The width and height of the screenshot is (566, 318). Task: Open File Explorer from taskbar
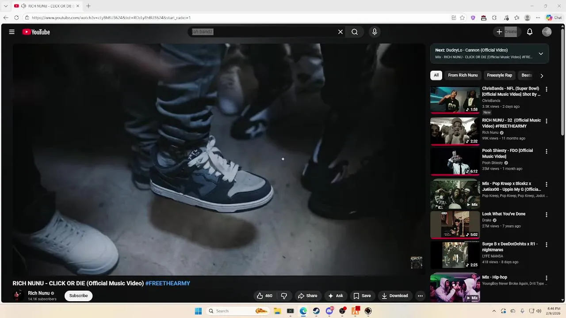[277, 311]
